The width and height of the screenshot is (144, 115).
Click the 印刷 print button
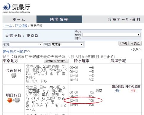(x=124, y=43)
